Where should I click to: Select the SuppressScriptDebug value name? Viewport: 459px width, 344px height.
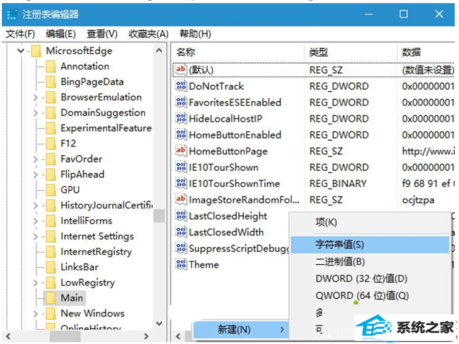pos(239,248)
